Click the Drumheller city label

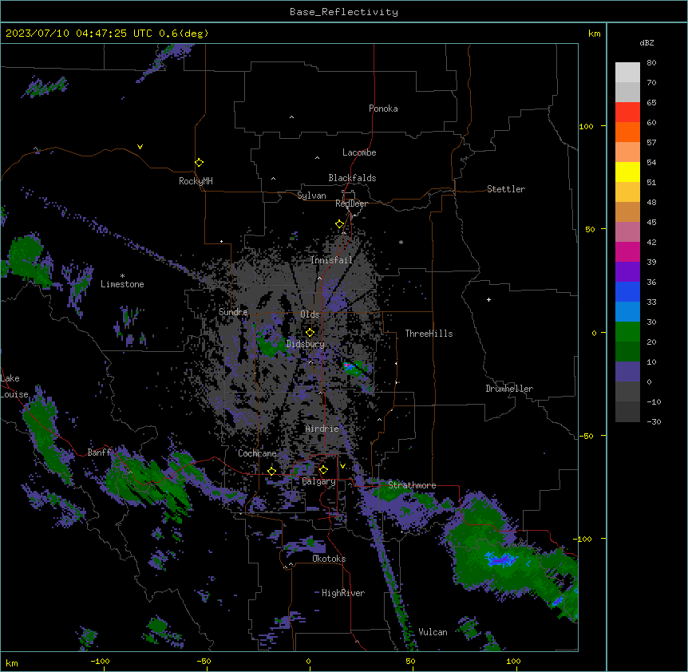pos(509,389)
